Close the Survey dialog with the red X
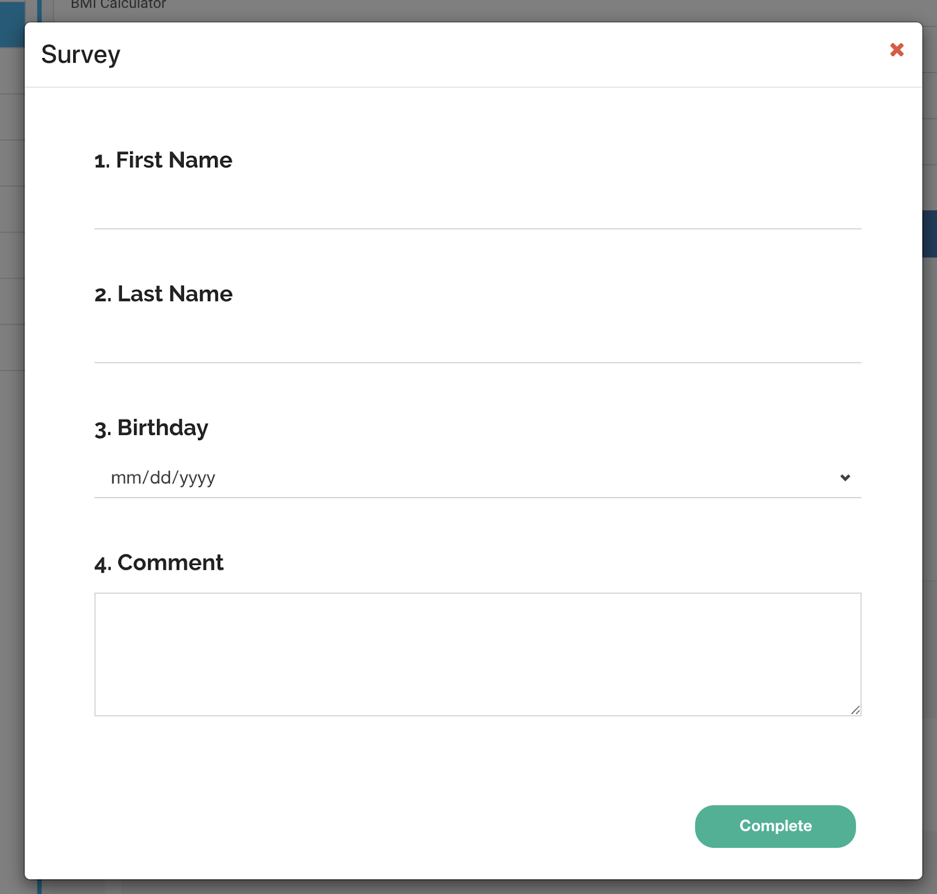 tap(897, 50)
